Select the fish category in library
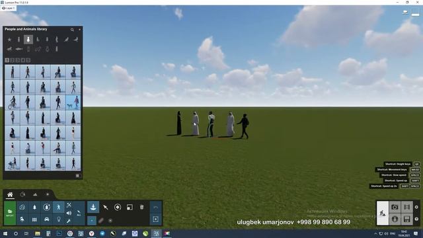 coord(19,49)
